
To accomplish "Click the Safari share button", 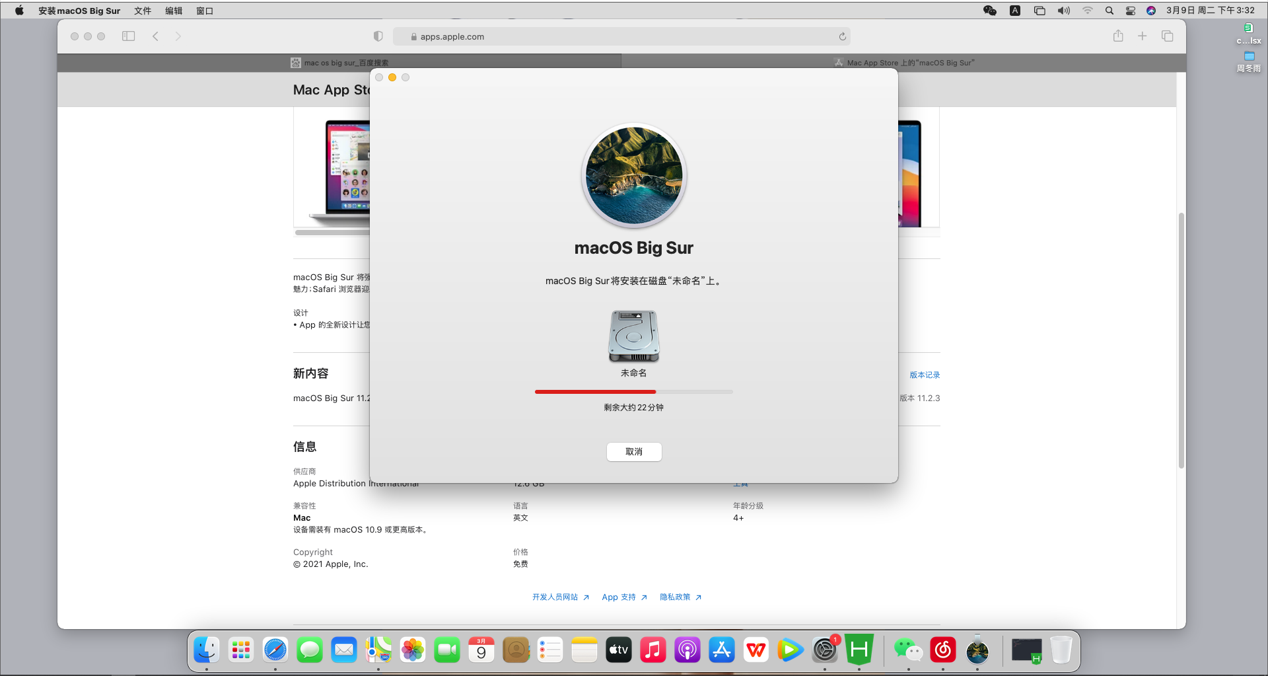I will (1118, 36).
